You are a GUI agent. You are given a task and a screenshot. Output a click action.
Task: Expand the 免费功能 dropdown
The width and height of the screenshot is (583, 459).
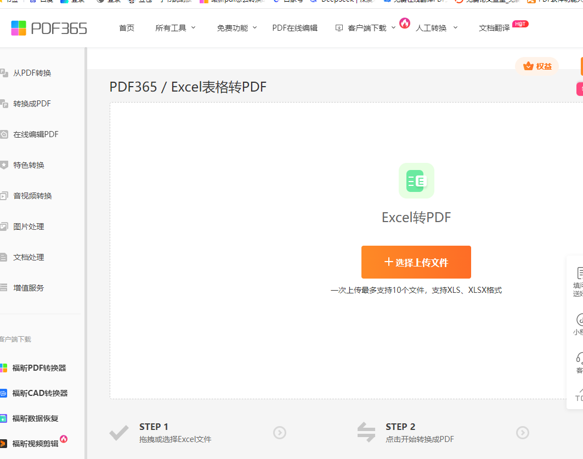coord(237,28)
